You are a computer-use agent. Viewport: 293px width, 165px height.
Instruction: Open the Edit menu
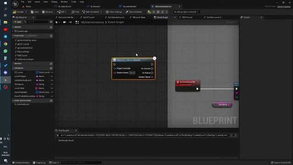pyautogui.click(x=29, y=2)
